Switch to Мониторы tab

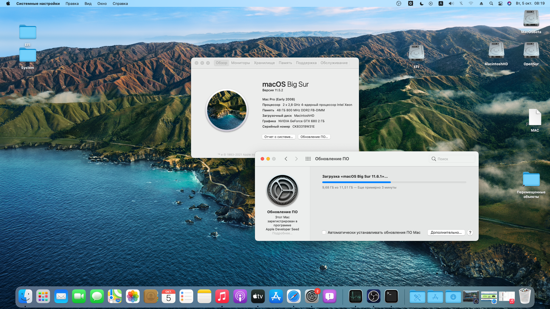tap(240, 63)
